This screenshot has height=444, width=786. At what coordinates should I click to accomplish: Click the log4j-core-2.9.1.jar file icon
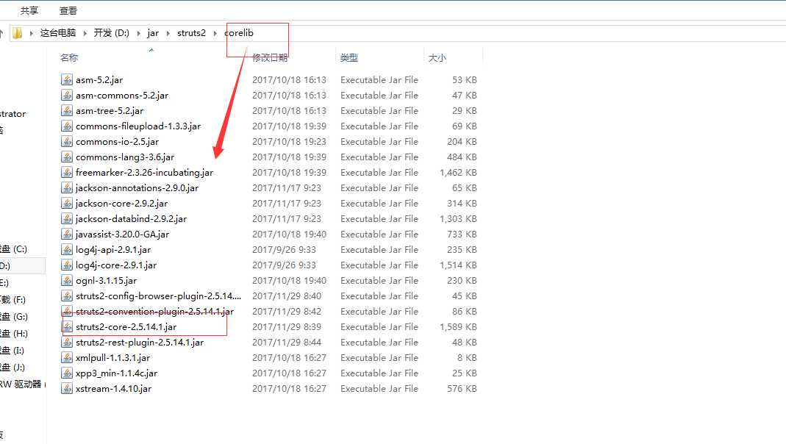[x=67, y=265]
